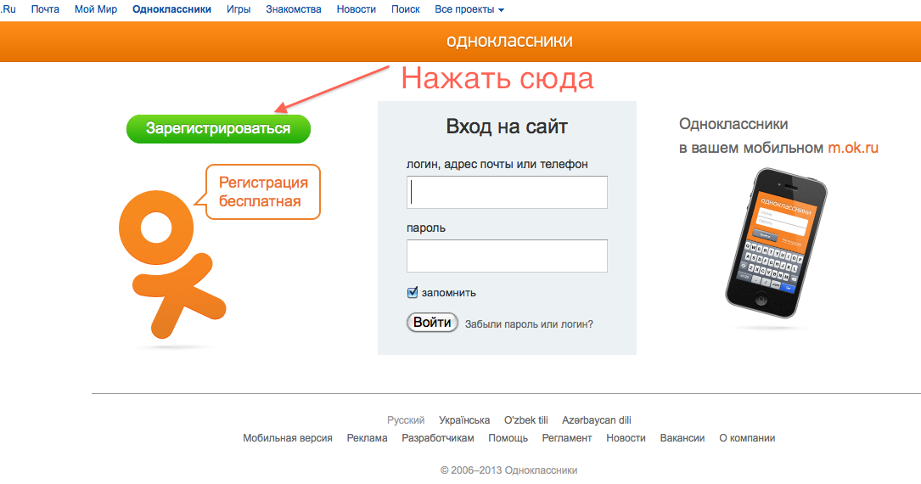The image size is (921, 484).
Task: Open the Помощь footer link
Action: [508, 438]
